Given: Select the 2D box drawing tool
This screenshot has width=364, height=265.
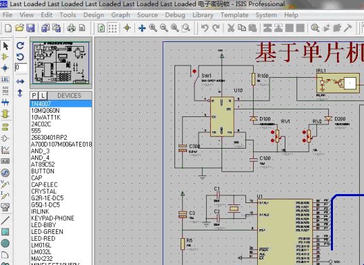Looking at the screenshot, I should tap(5, 231).
